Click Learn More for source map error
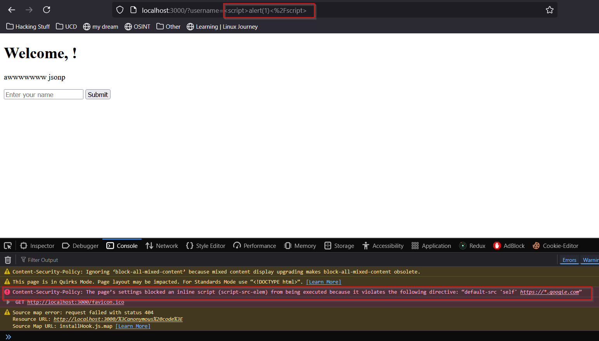The width and height of the screenshot is (599, 341). (x=133, y=326)
